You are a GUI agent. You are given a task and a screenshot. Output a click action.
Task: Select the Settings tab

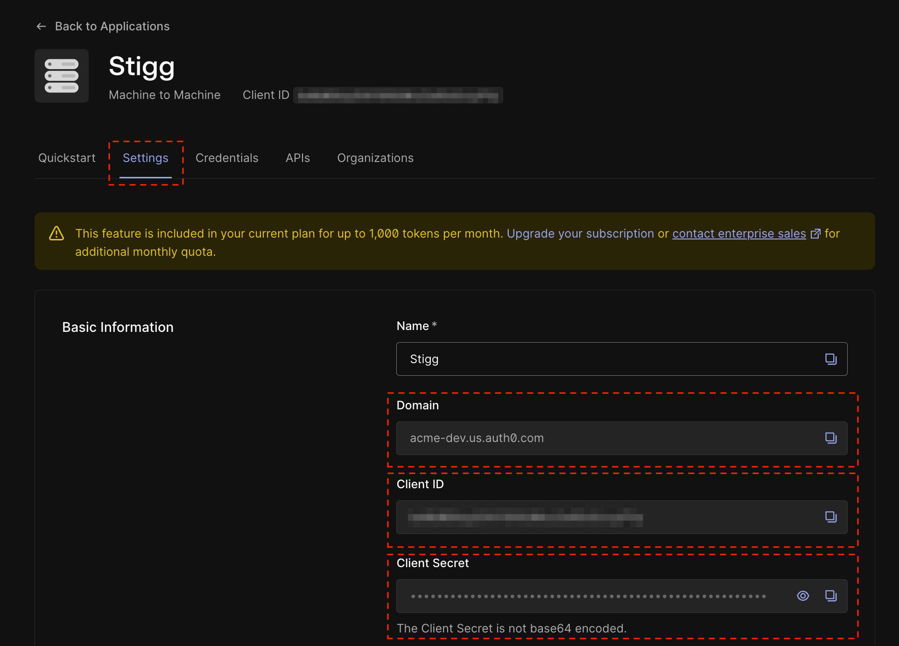146,158
